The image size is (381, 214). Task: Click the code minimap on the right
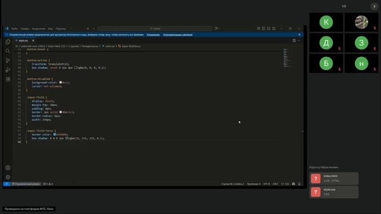coord(287,58)
